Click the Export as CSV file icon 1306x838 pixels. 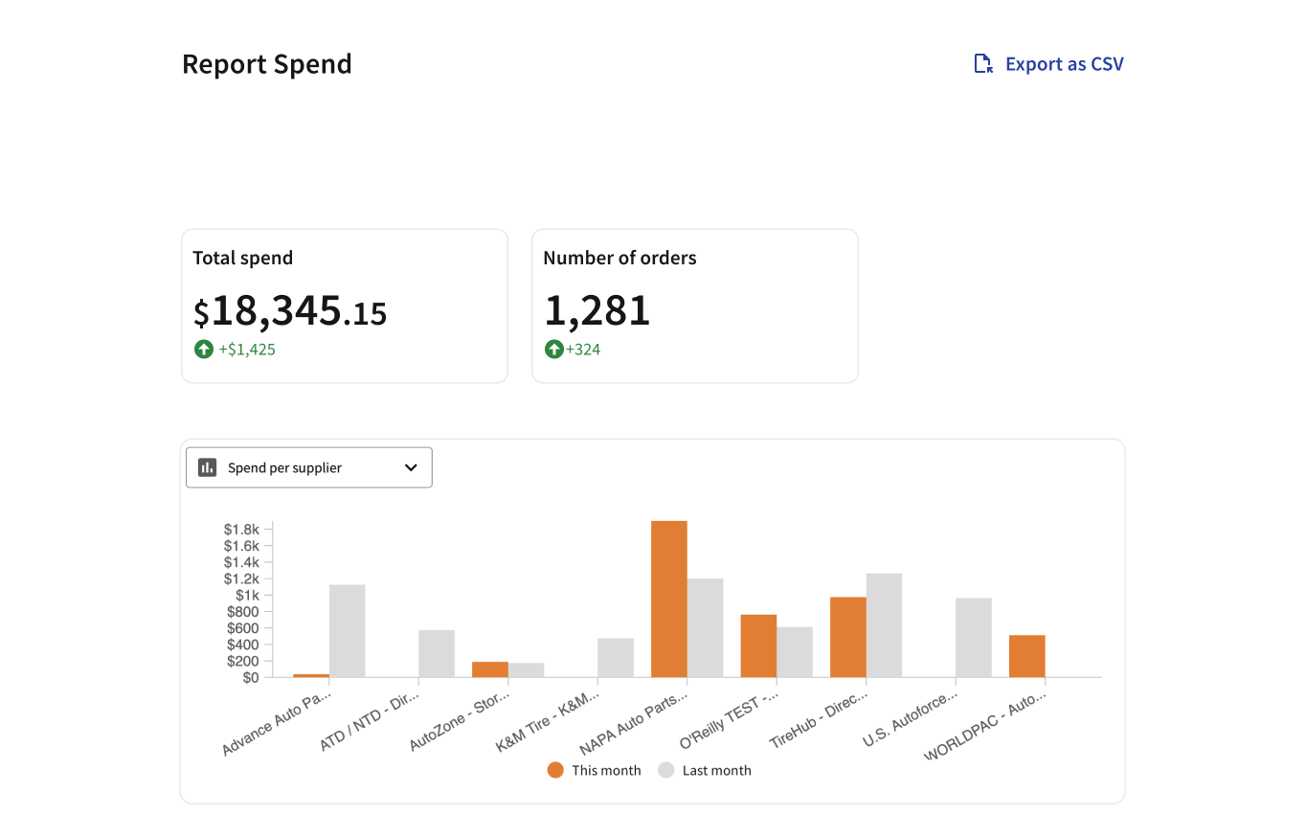coord(983,64)
